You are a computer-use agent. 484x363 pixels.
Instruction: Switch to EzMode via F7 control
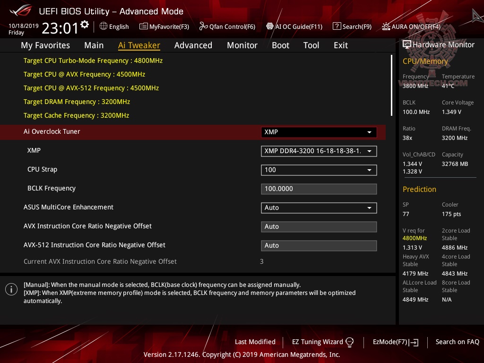395,342
